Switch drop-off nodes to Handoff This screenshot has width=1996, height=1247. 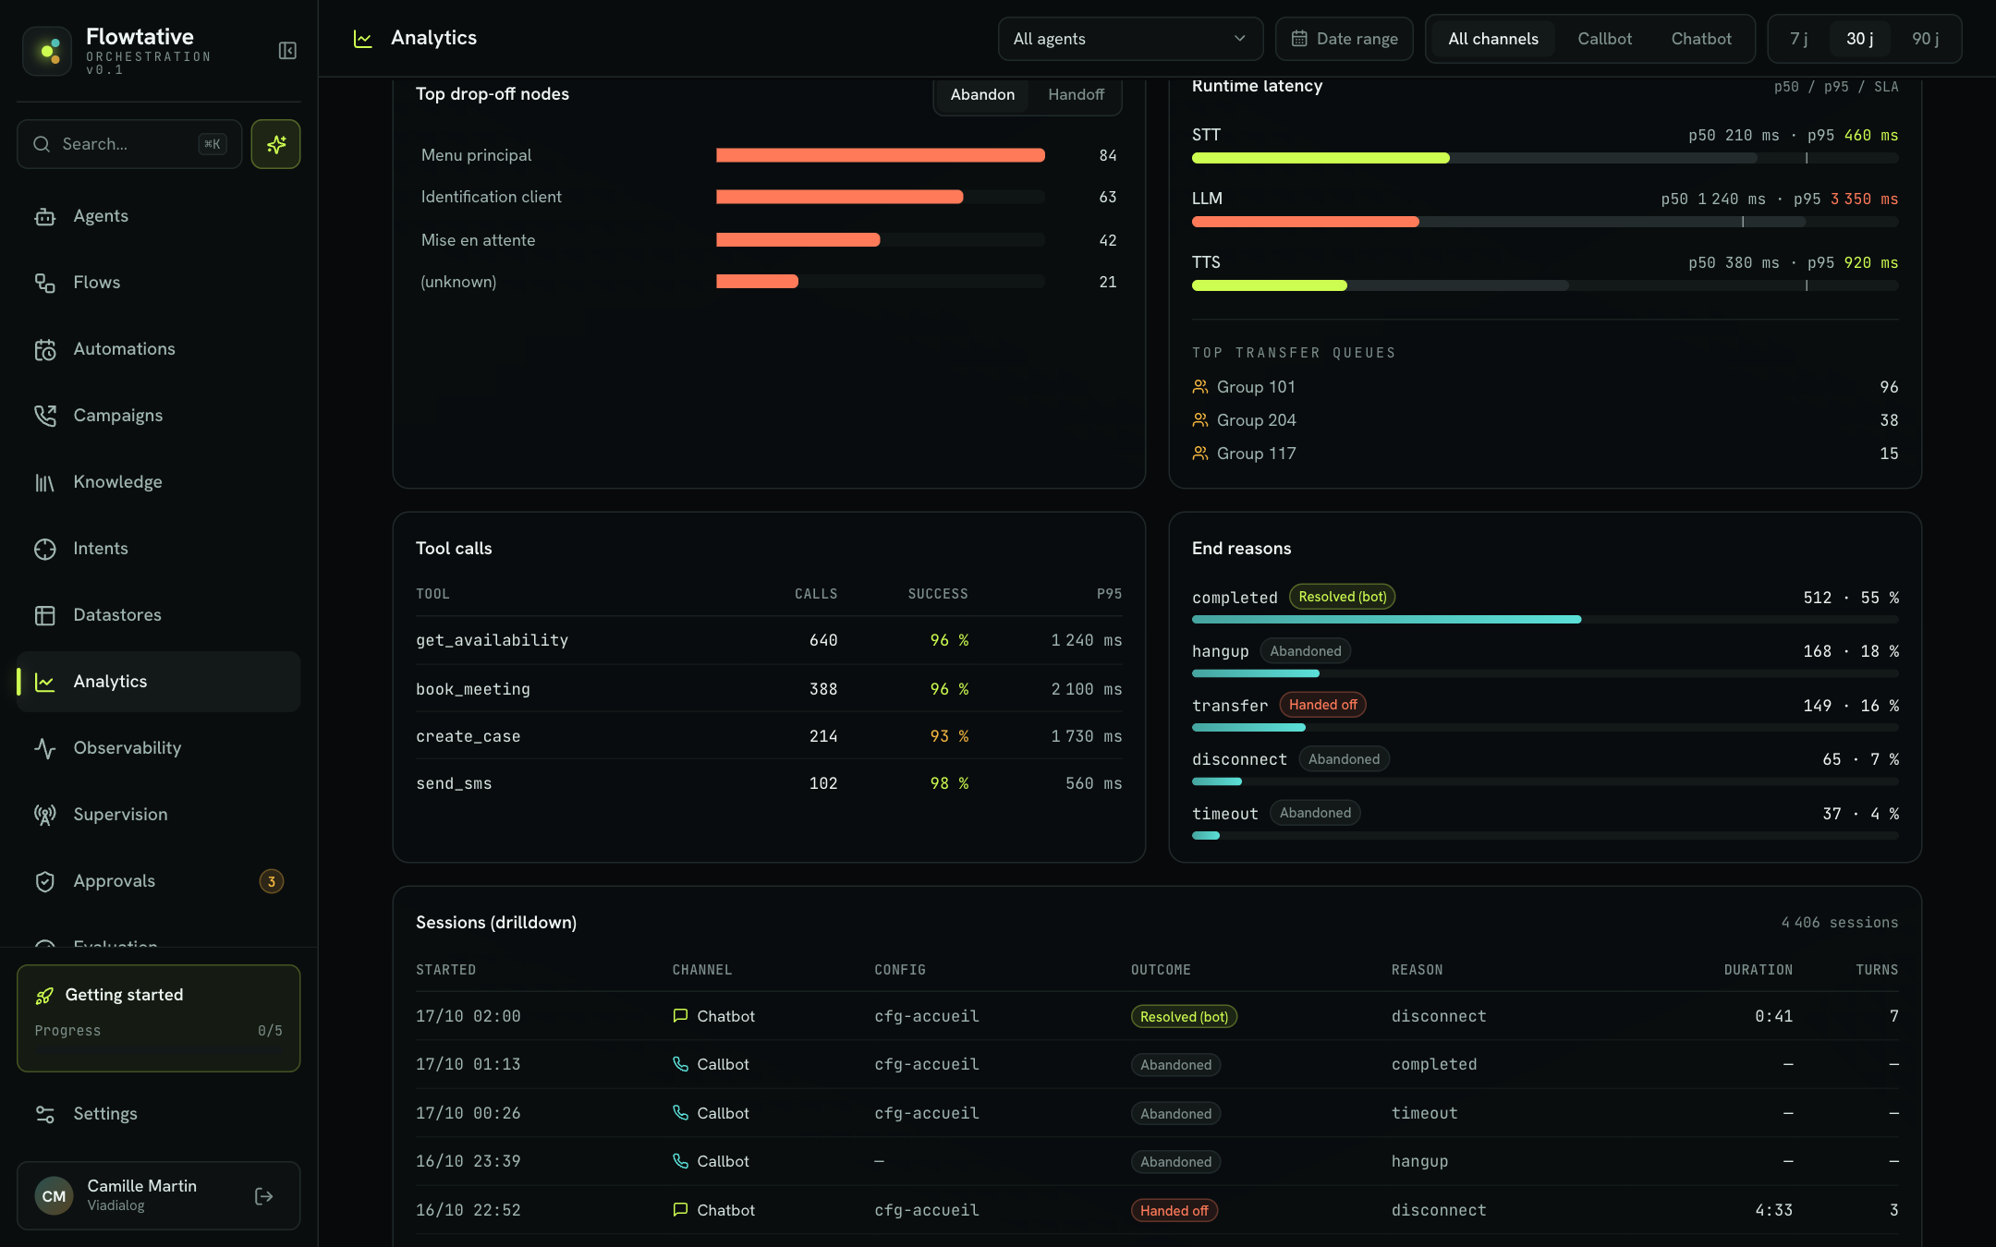(x=1076, y=94)
